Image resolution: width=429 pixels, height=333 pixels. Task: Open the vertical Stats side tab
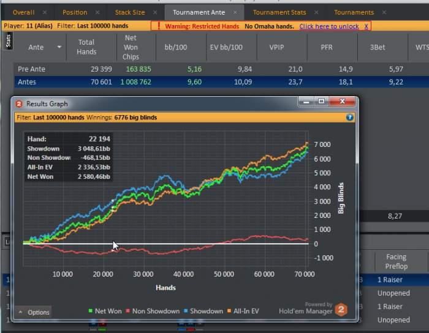(8, 41)
